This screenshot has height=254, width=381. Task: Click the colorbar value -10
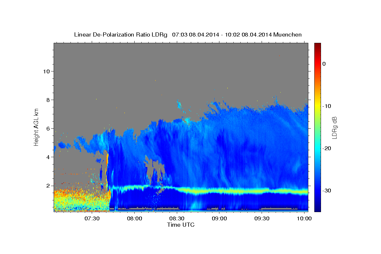[x=327, y=106]
